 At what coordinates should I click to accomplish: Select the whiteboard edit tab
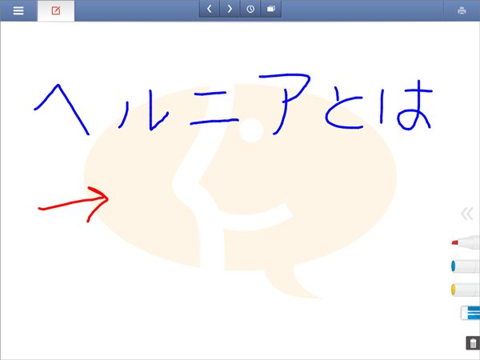coord(56,11)
